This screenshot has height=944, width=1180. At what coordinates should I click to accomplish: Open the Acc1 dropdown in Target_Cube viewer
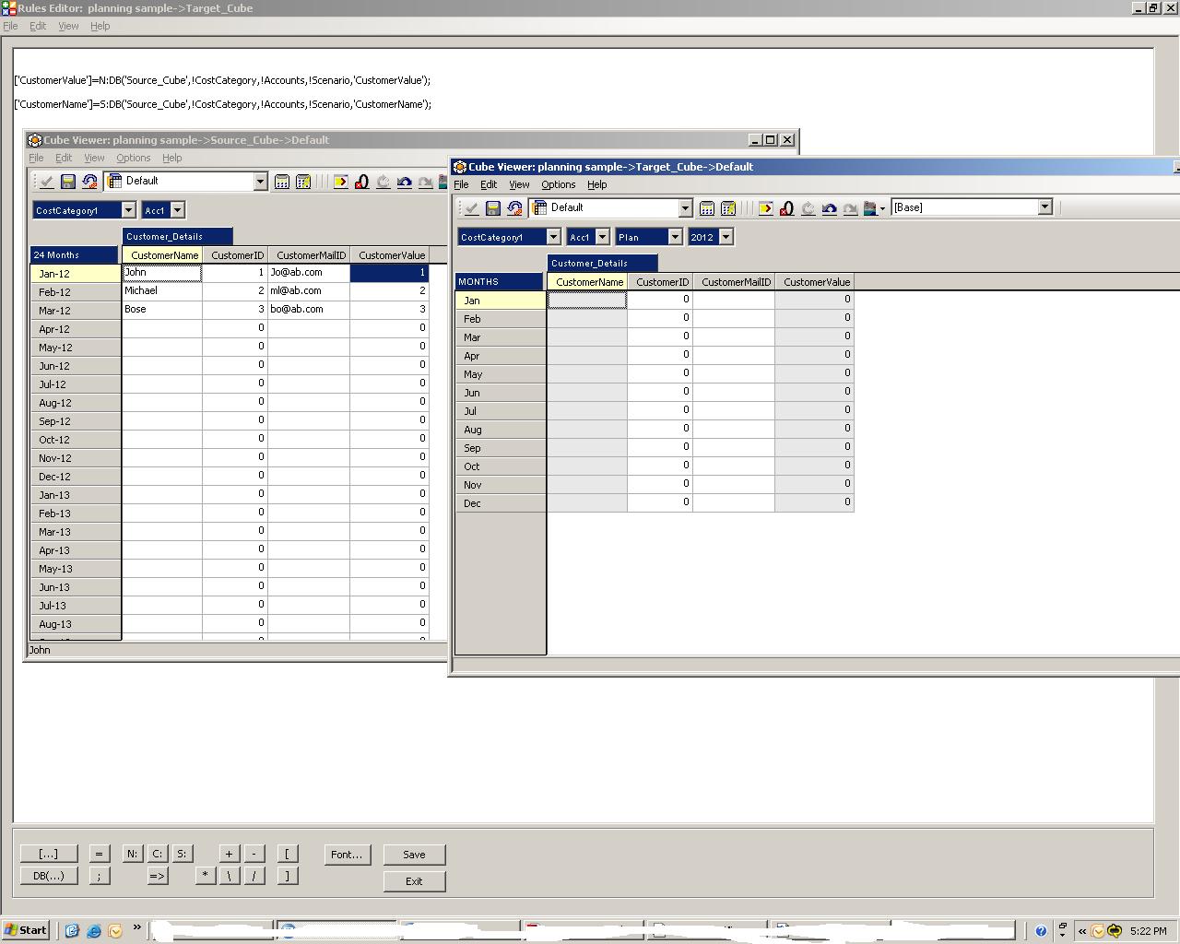(x=602, y=237)
